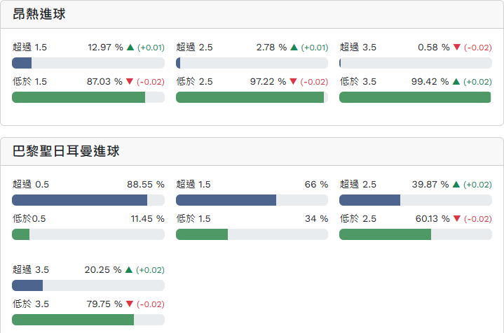Click the green up triangle next to 2.78 %
Viewport: 504px width, 333px height.
(294, 48)
